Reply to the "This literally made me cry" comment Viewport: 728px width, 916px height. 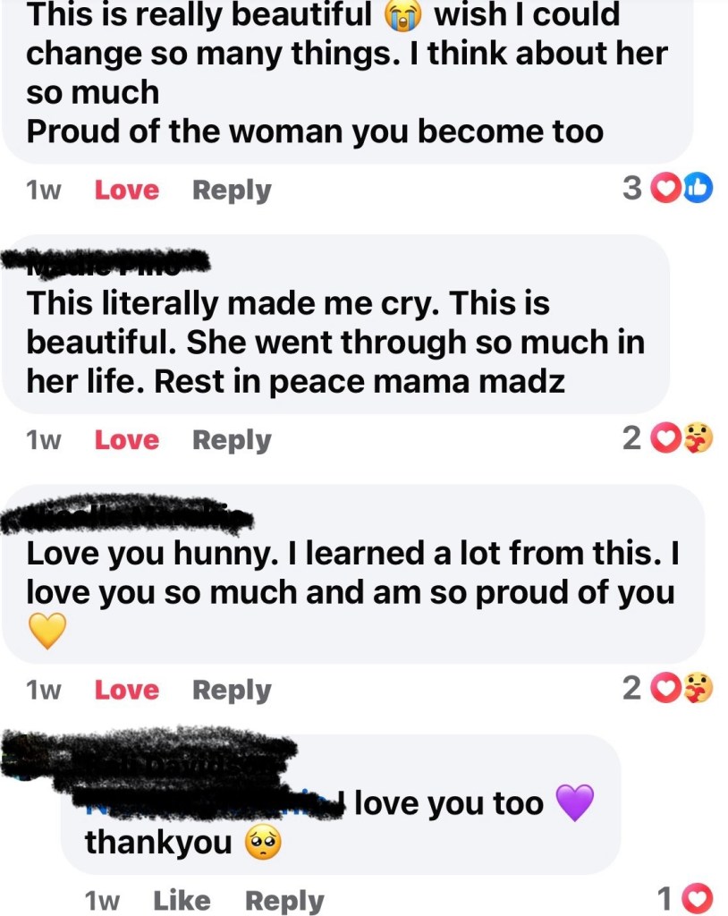232,440
